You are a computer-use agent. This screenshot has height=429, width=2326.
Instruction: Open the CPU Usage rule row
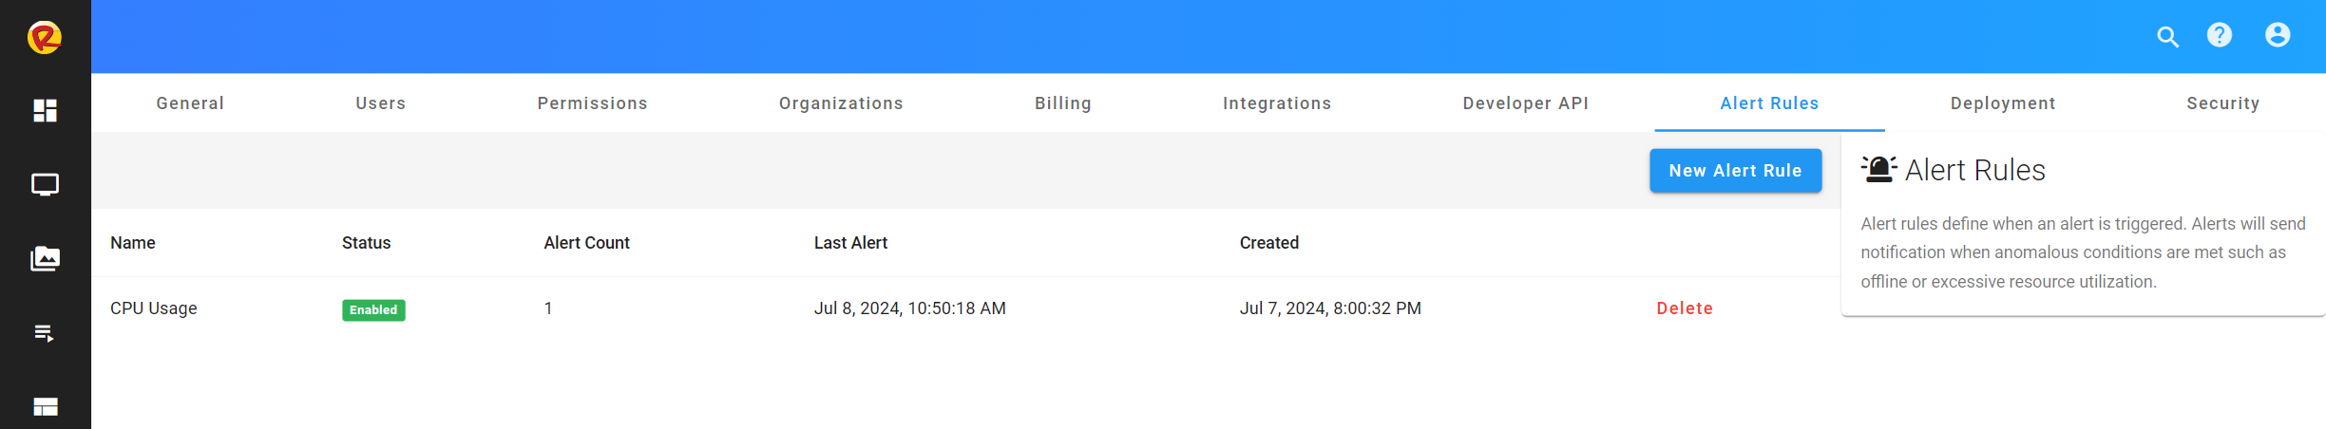(x=154, y=308)
